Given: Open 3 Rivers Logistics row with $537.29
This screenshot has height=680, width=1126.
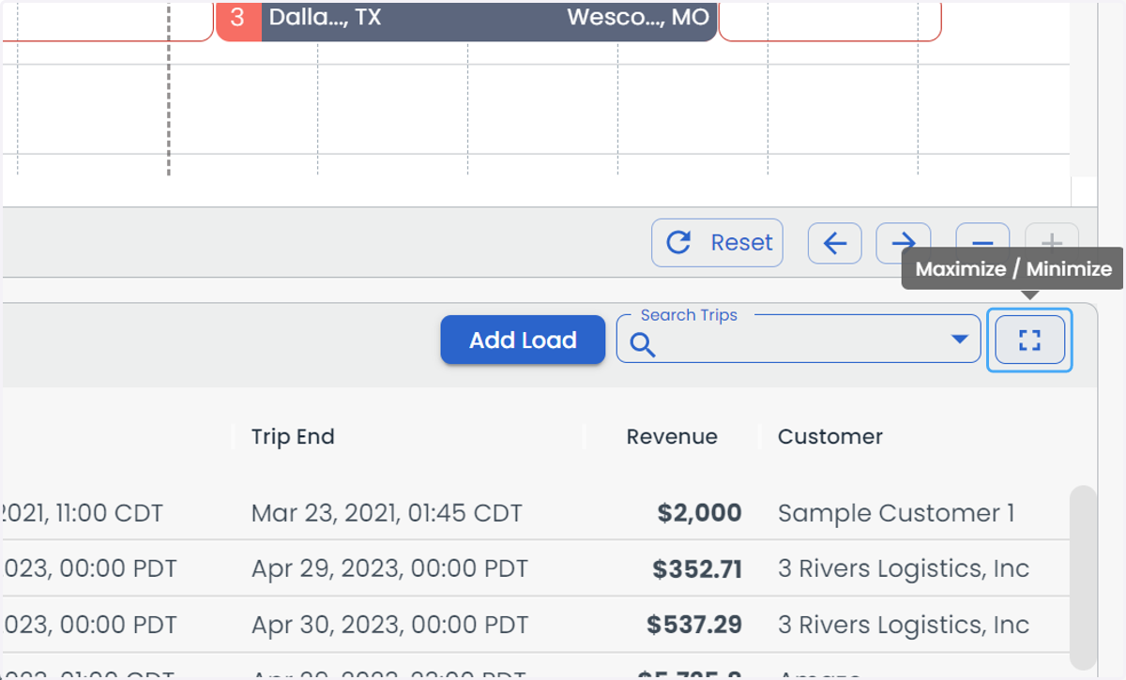Looking at the screenshot, I should 904,625.
